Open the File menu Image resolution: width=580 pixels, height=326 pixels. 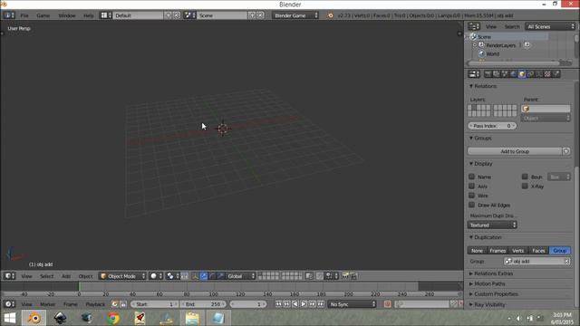(24, 15)
